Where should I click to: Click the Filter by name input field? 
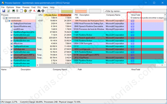115,11
